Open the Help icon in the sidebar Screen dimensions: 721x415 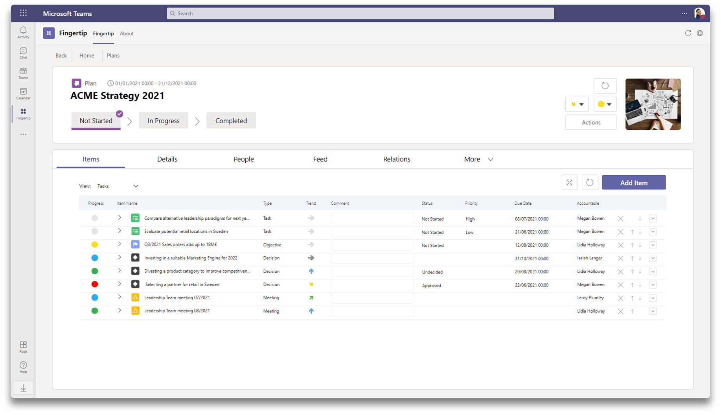click(23, 367)
